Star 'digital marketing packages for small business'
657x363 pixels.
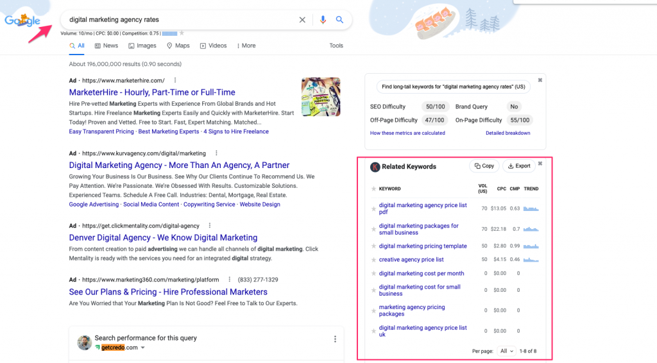point(373,229)
